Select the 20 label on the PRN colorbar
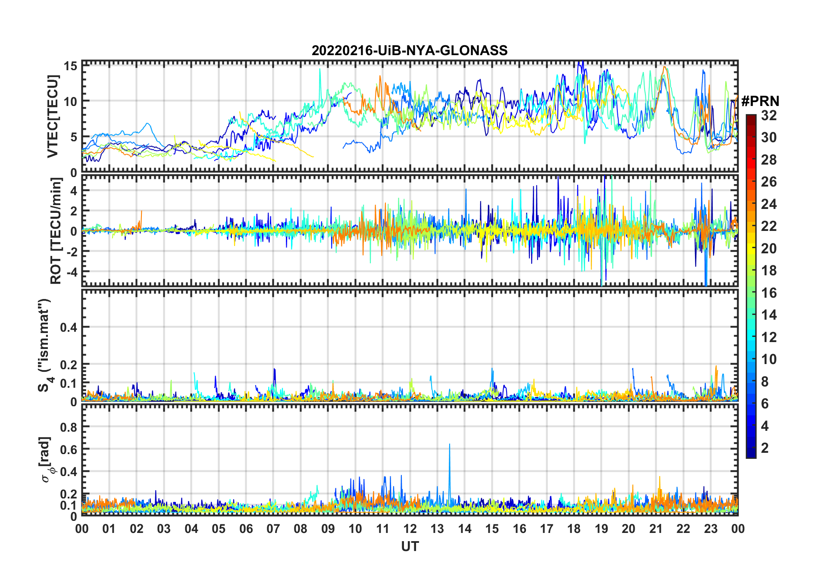820x573 pixels. point(769,249)
